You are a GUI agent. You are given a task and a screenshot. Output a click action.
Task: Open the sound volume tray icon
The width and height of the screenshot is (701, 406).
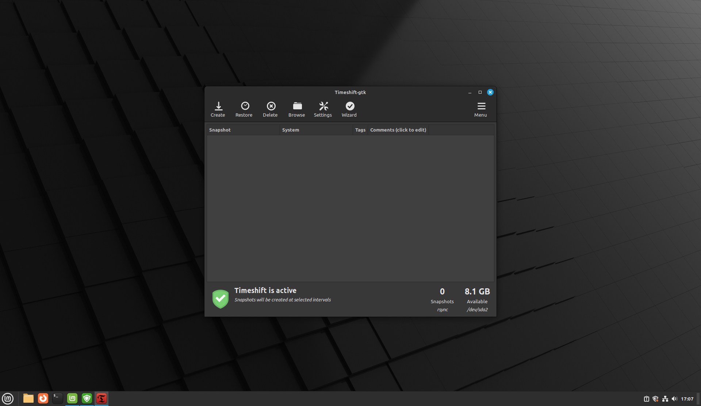pyautogui.click(x=674, y=399)
